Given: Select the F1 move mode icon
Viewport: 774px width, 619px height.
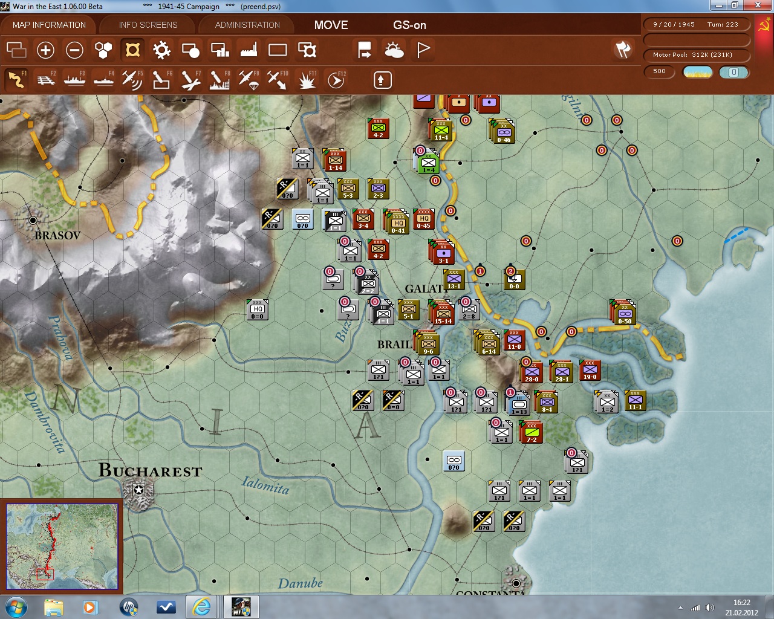Looking at the screenshot, I should [x=16, y=79].
